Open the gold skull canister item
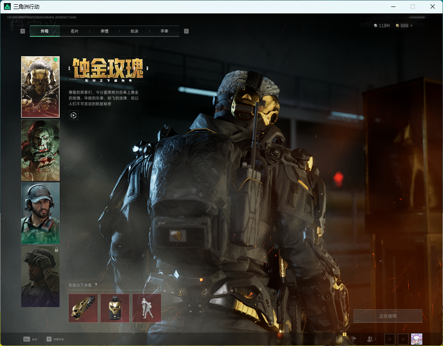 (115, 308)
